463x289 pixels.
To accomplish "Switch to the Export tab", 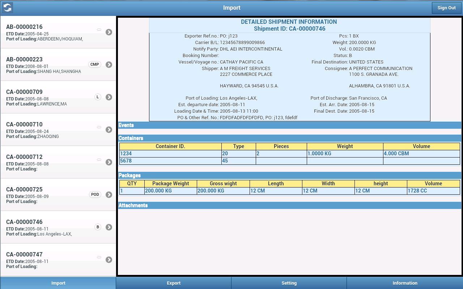I will pos(174,283).
